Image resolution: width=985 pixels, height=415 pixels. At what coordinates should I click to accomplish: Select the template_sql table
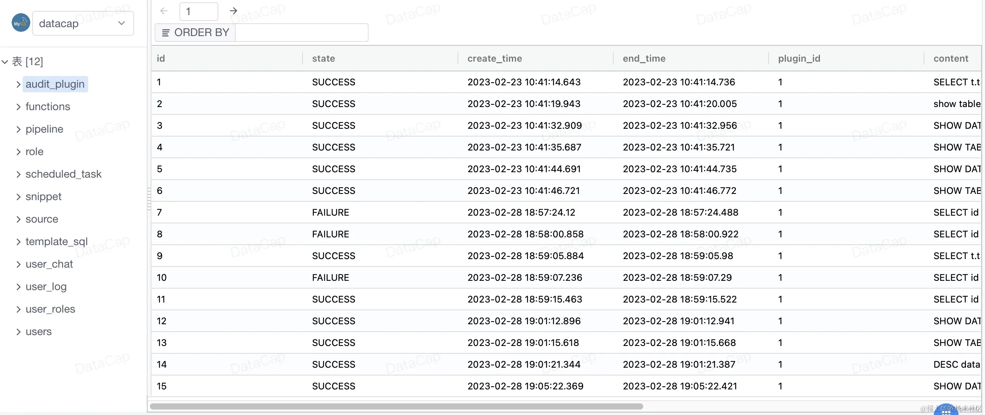coord(57,242)
